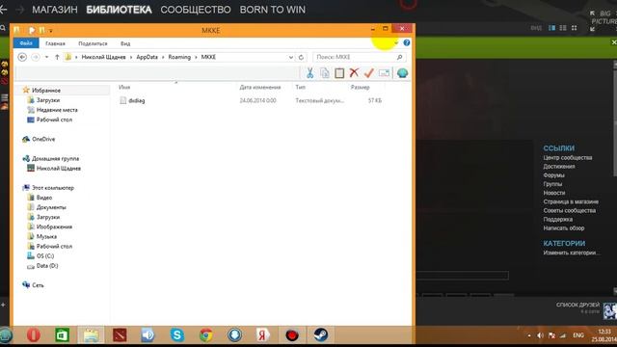Show hidden tray icons arrow

coord(529,335)
